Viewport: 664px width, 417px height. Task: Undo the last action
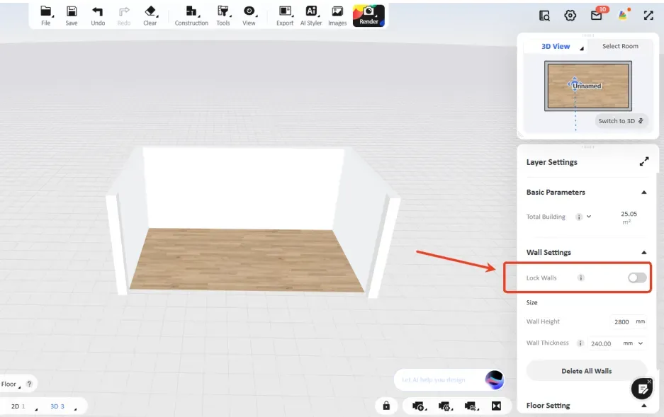coord(98,15)
